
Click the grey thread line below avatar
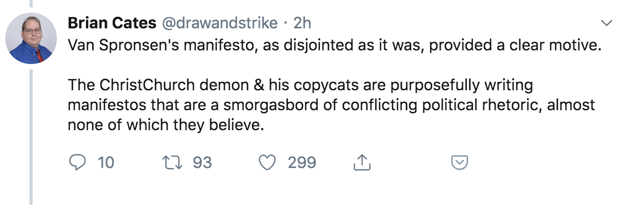point(31,136)
